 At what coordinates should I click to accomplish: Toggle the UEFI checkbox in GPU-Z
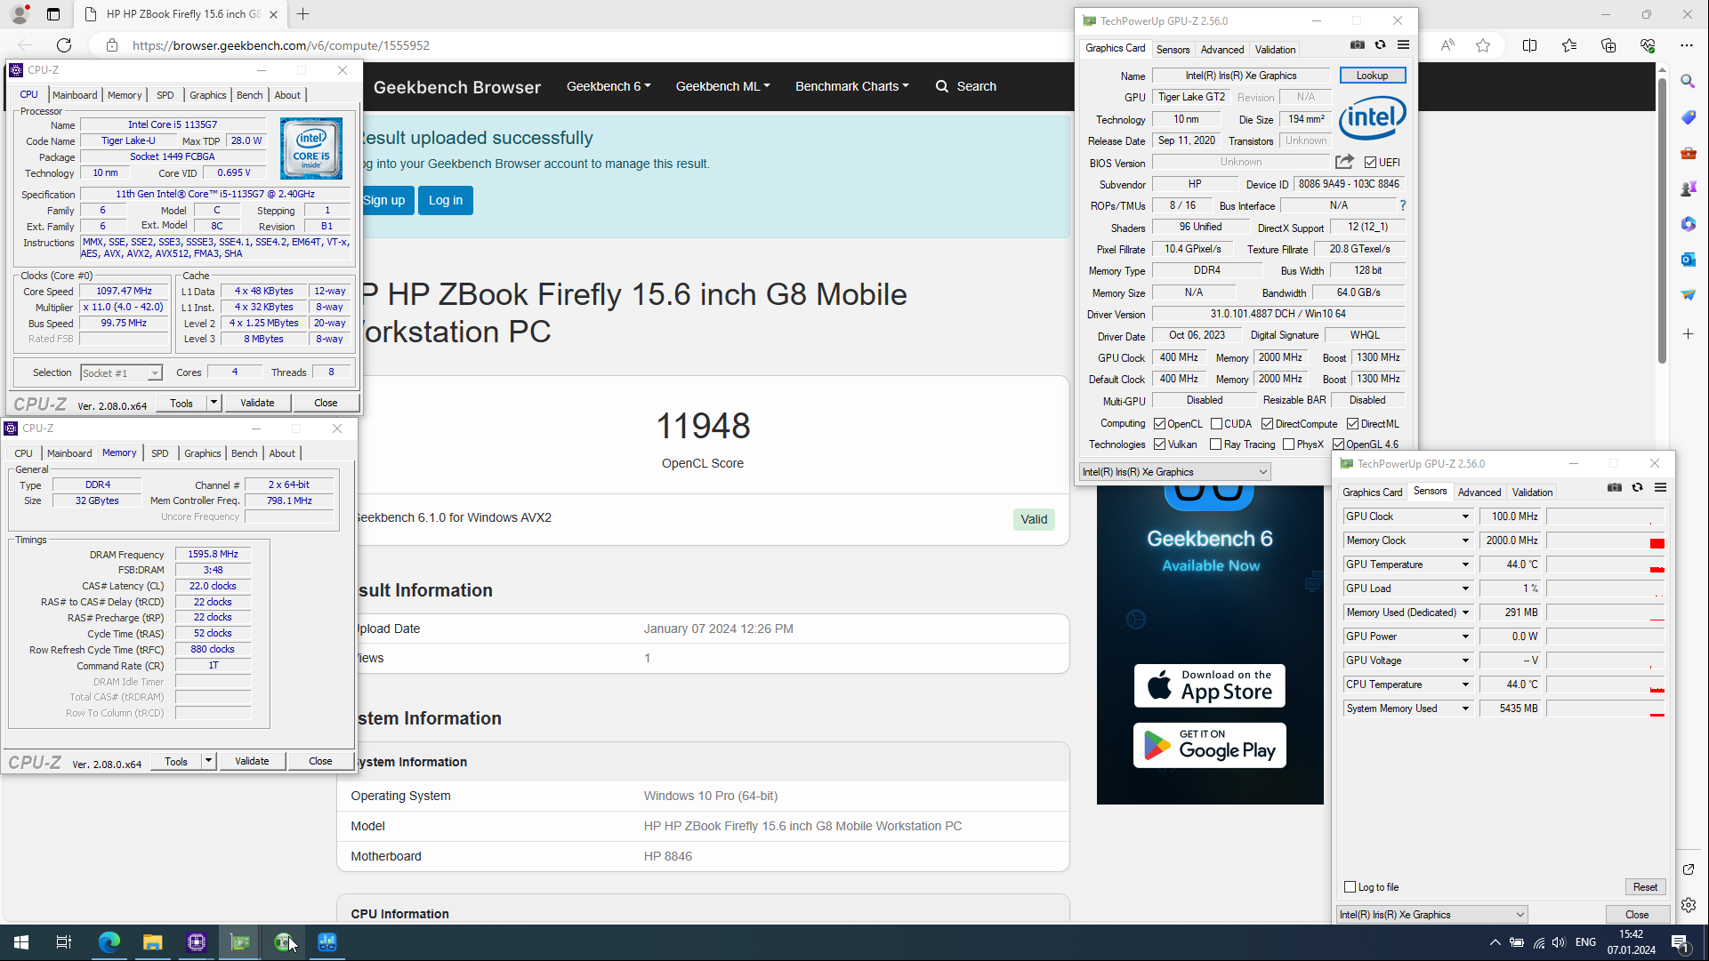tap(1370, 163)
